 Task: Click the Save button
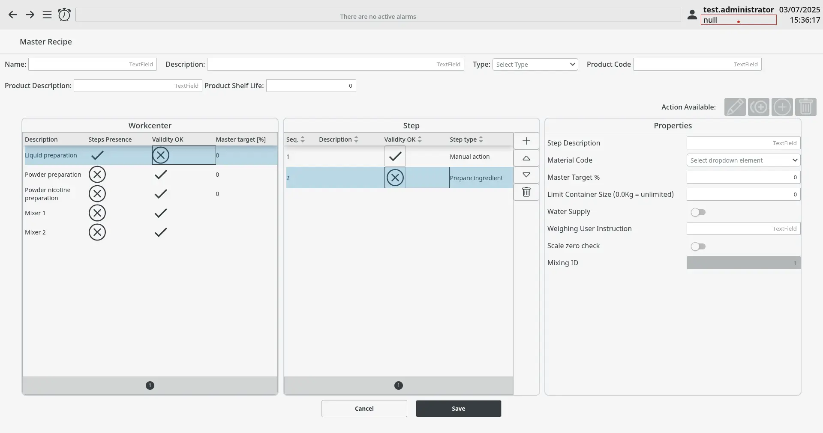(458, 409)
